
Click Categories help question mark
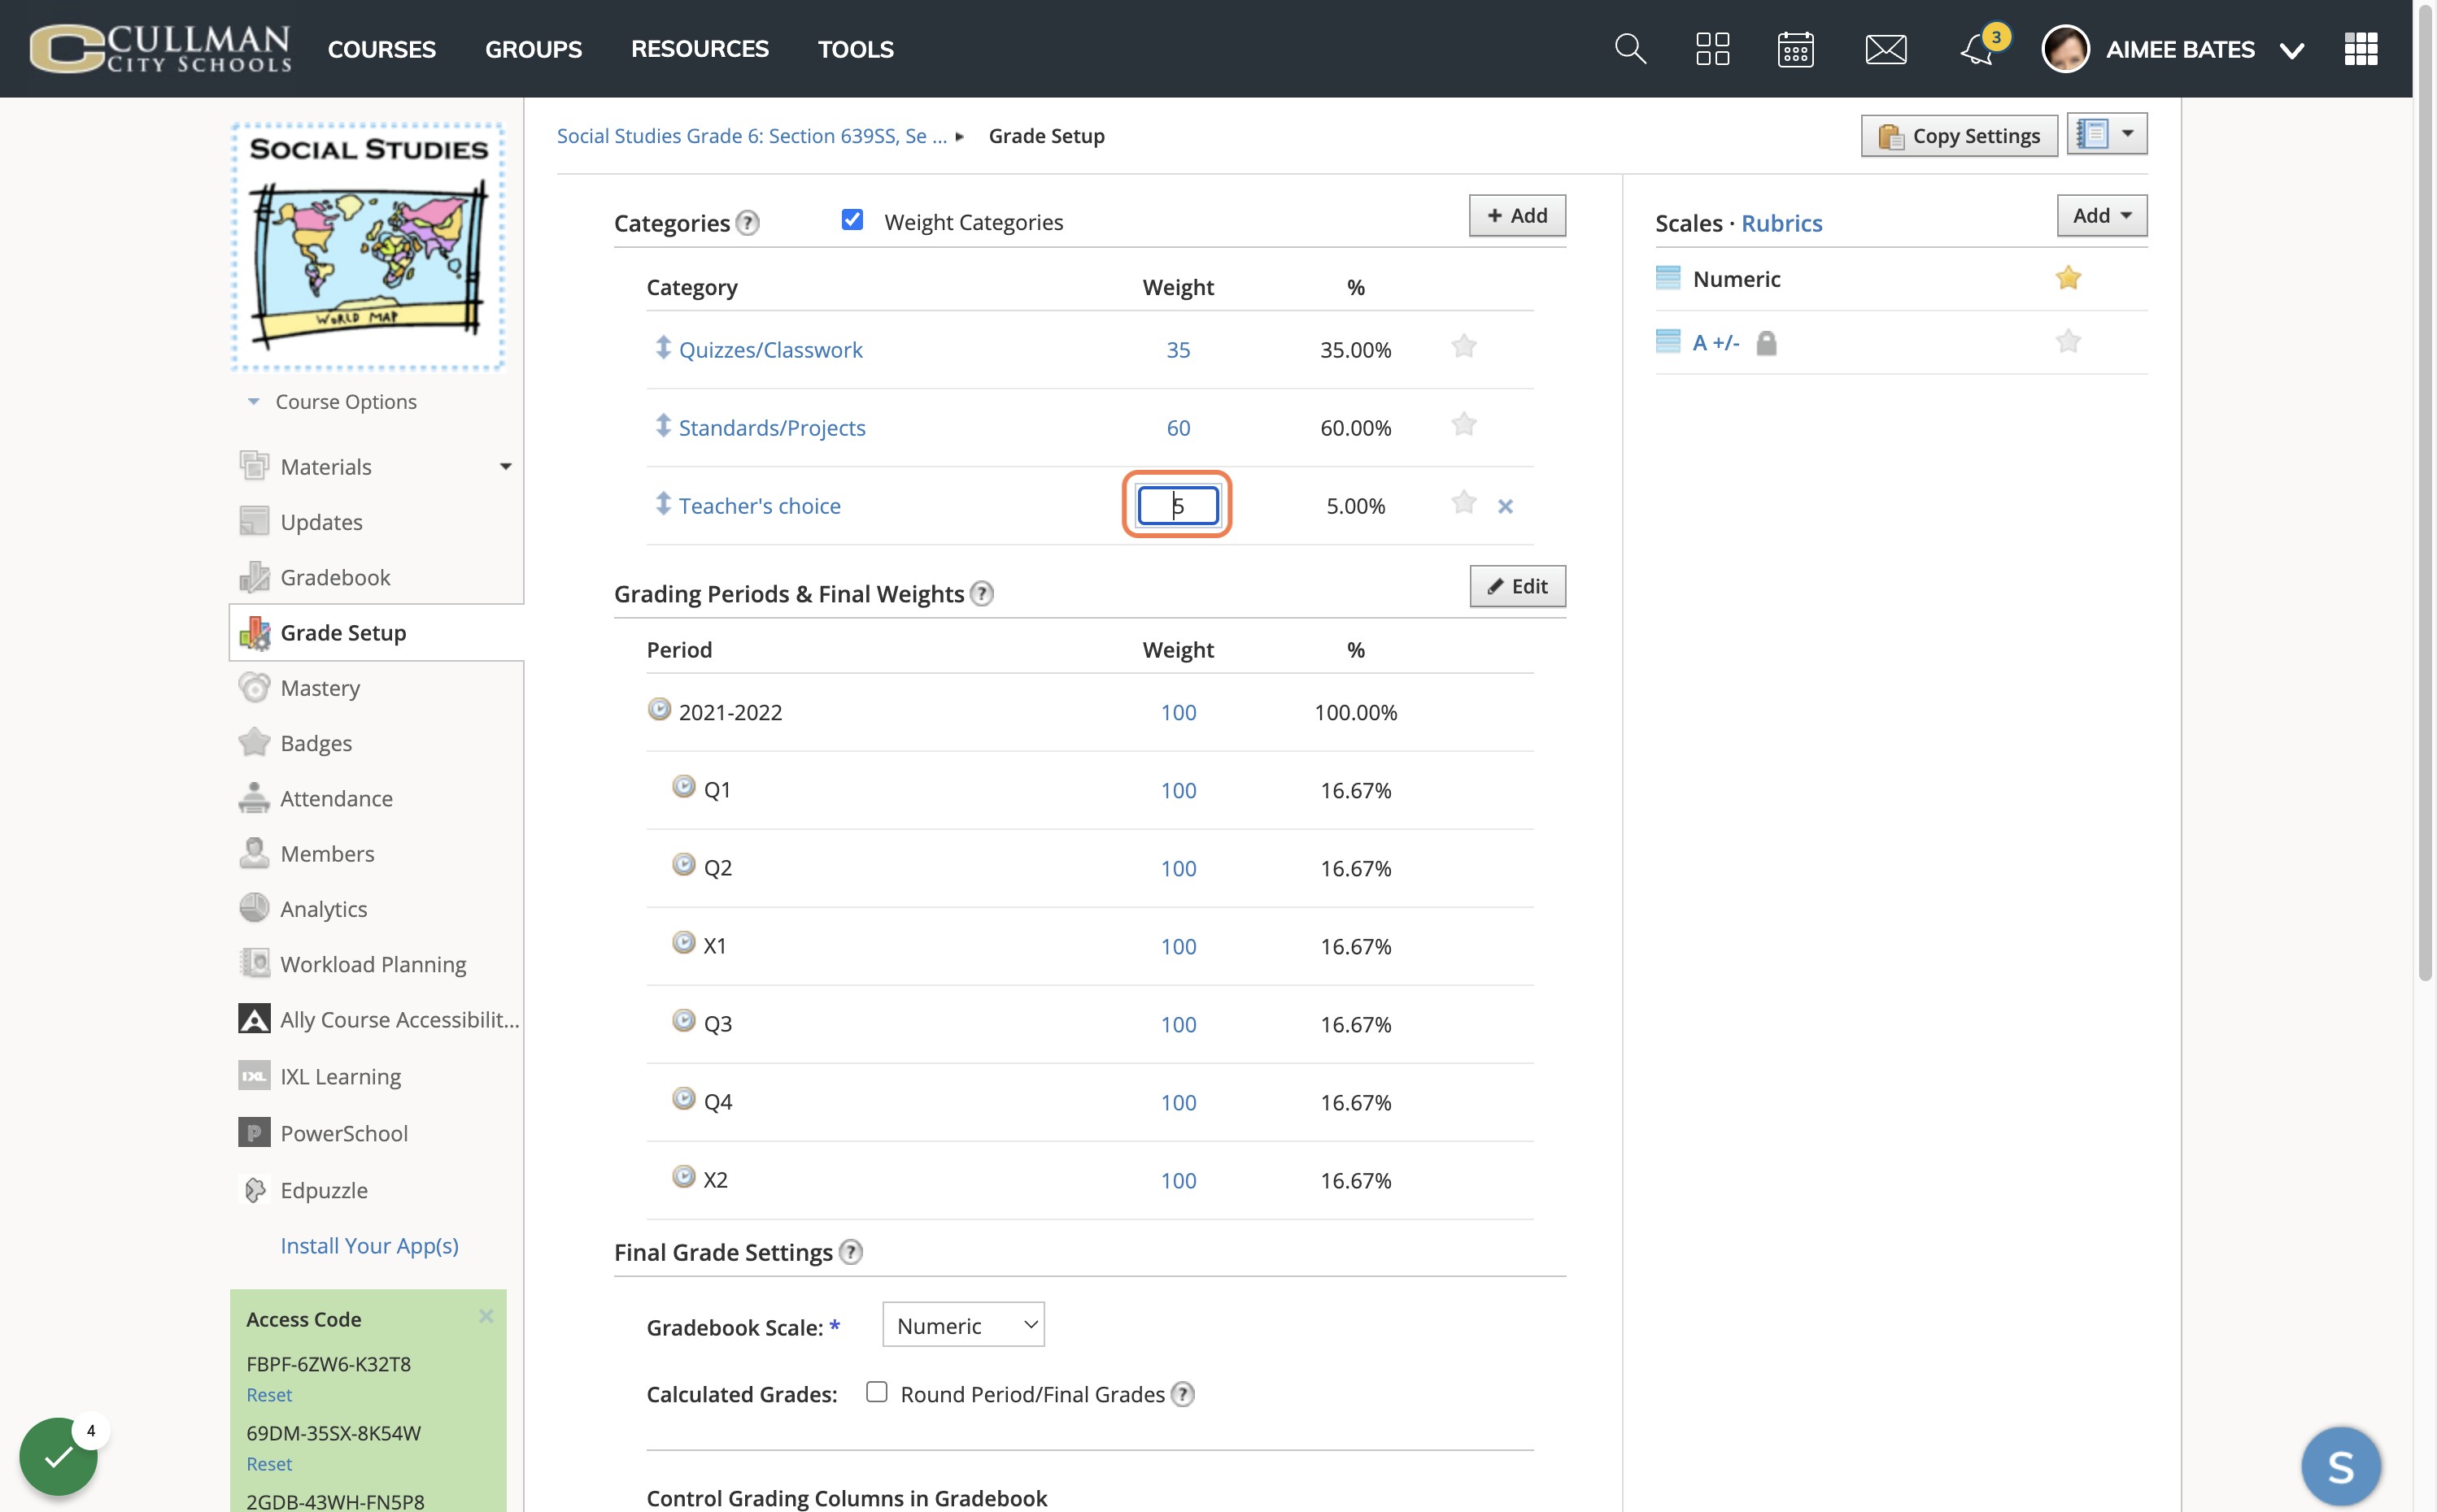pos(748,223)
